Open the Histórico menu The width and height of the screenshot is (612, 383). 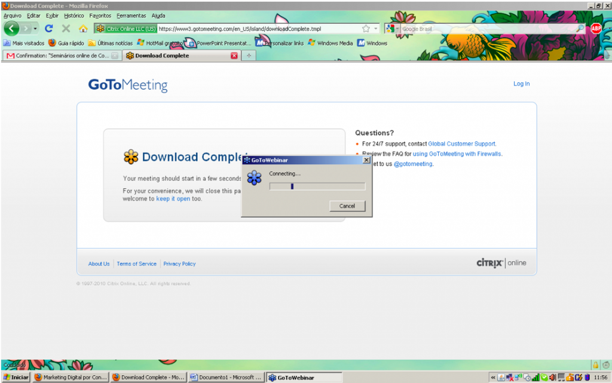point(74,16)
